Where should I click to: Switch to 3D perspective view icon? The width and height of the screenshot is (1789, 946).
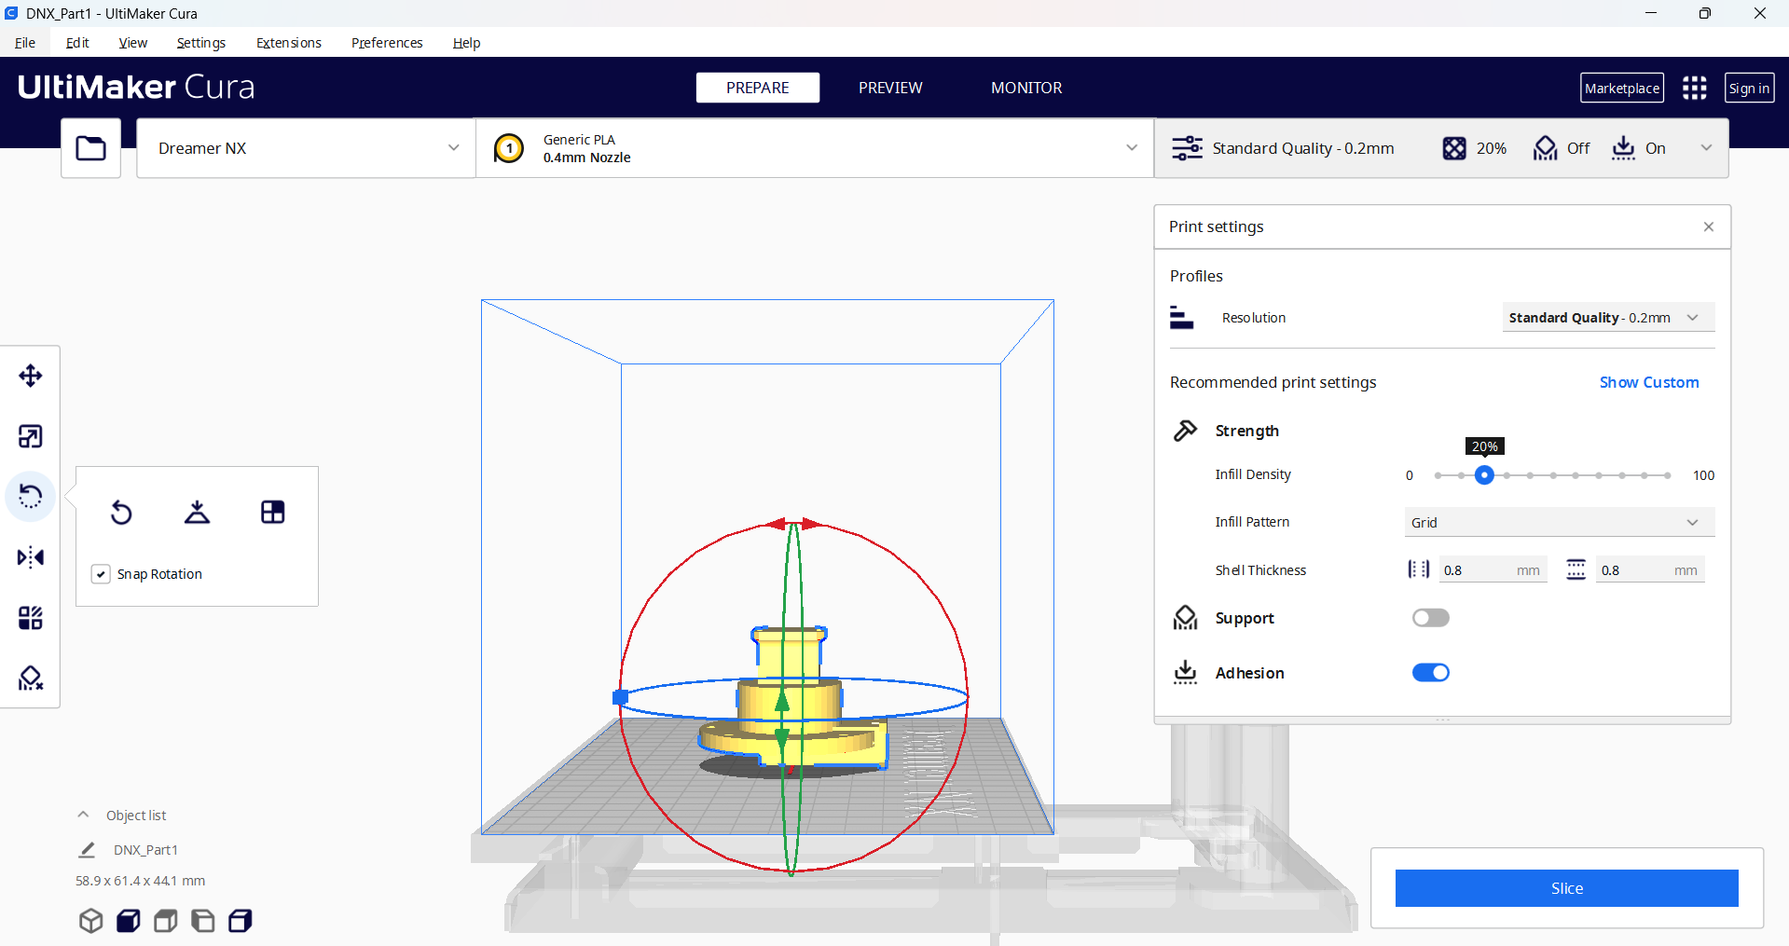pos(90,921)
